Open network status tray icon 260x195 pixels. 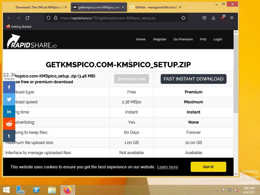230,190
